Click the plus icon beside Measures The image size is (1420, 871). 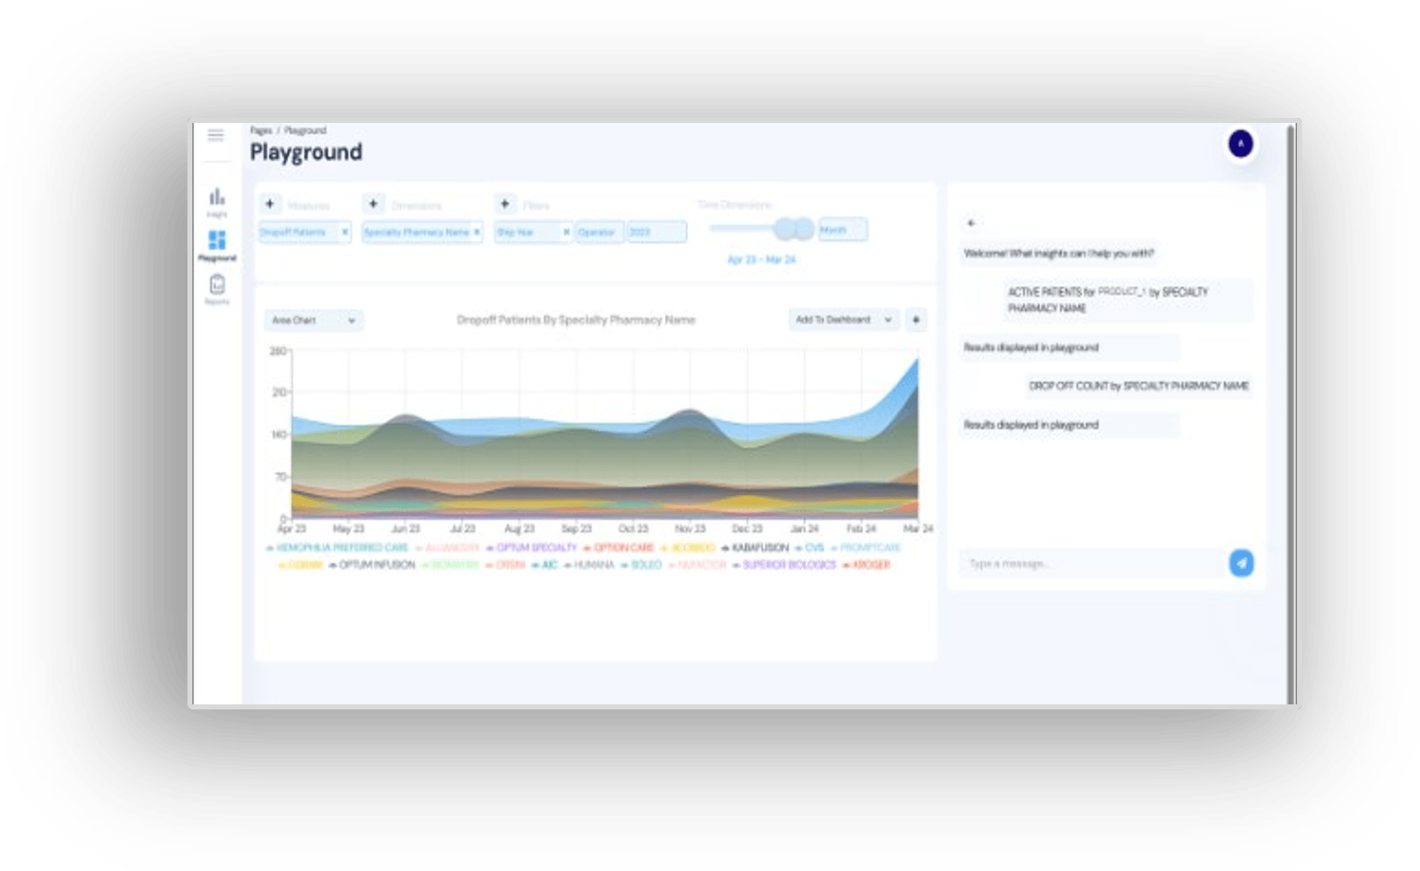click(x=270, y=205)
